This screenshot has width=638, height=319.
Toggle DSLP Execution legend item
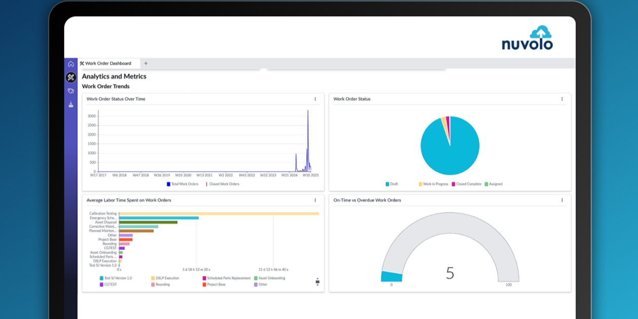(165, 278)
